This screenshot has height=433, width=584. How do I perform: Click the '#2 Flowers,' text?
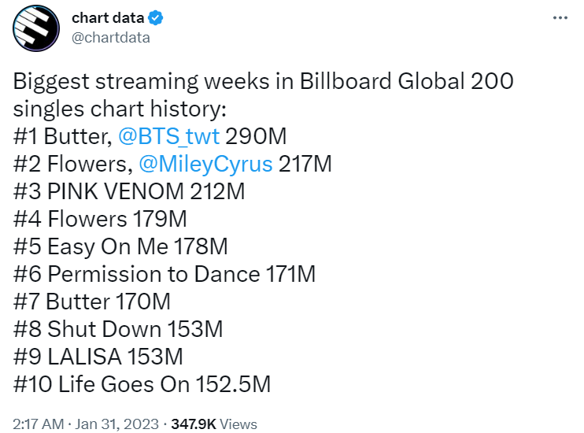pos(73,164)
